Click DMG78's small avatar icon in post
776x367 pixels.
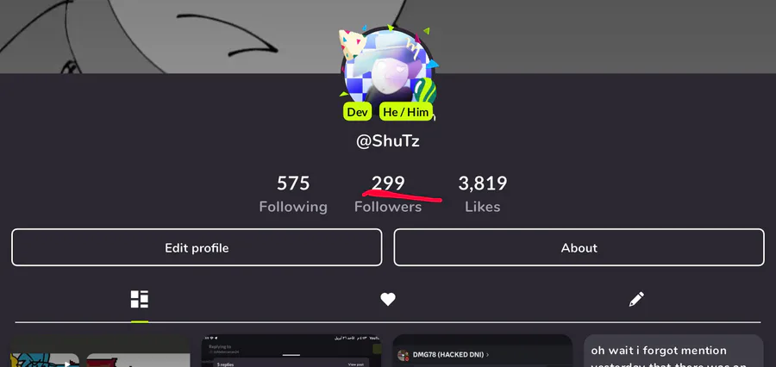click(404, 355)
